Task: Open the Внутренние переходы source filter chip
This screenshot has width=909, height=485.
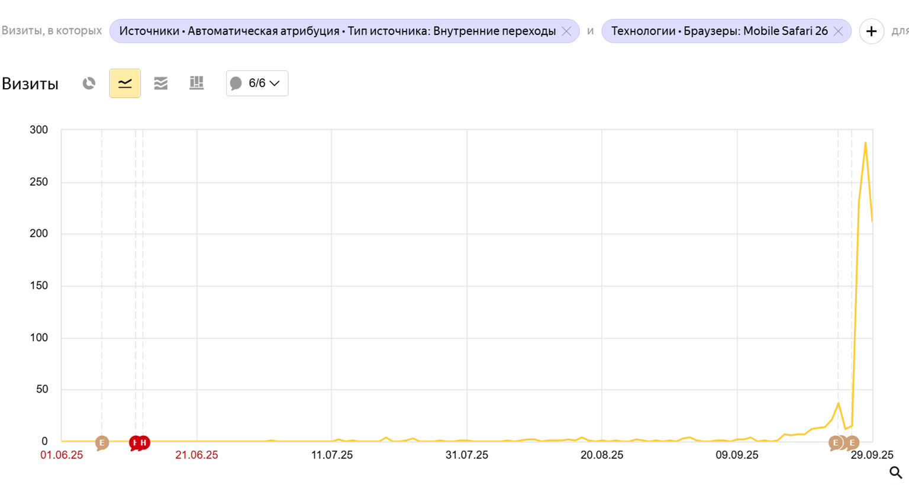Action: [337, 31]
